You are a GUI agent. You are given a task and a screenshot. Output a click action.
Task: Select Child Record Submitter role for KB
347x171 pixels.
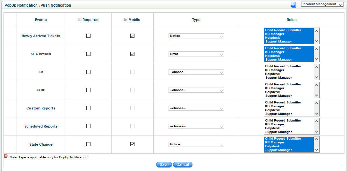tap(289, 66)
